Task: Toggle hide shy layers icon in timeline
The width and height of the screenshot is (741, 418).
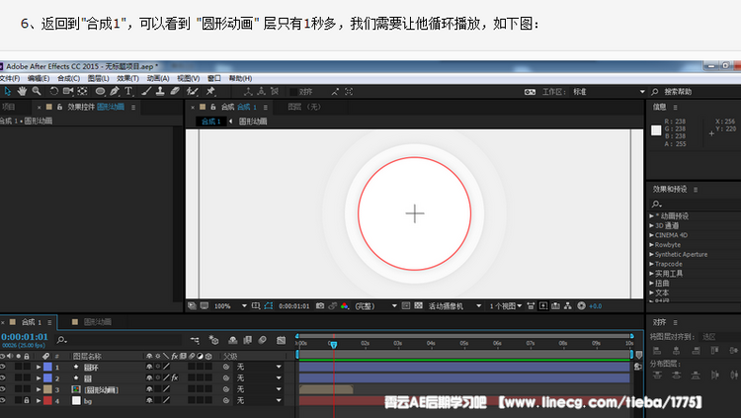Action: [232, 340]
